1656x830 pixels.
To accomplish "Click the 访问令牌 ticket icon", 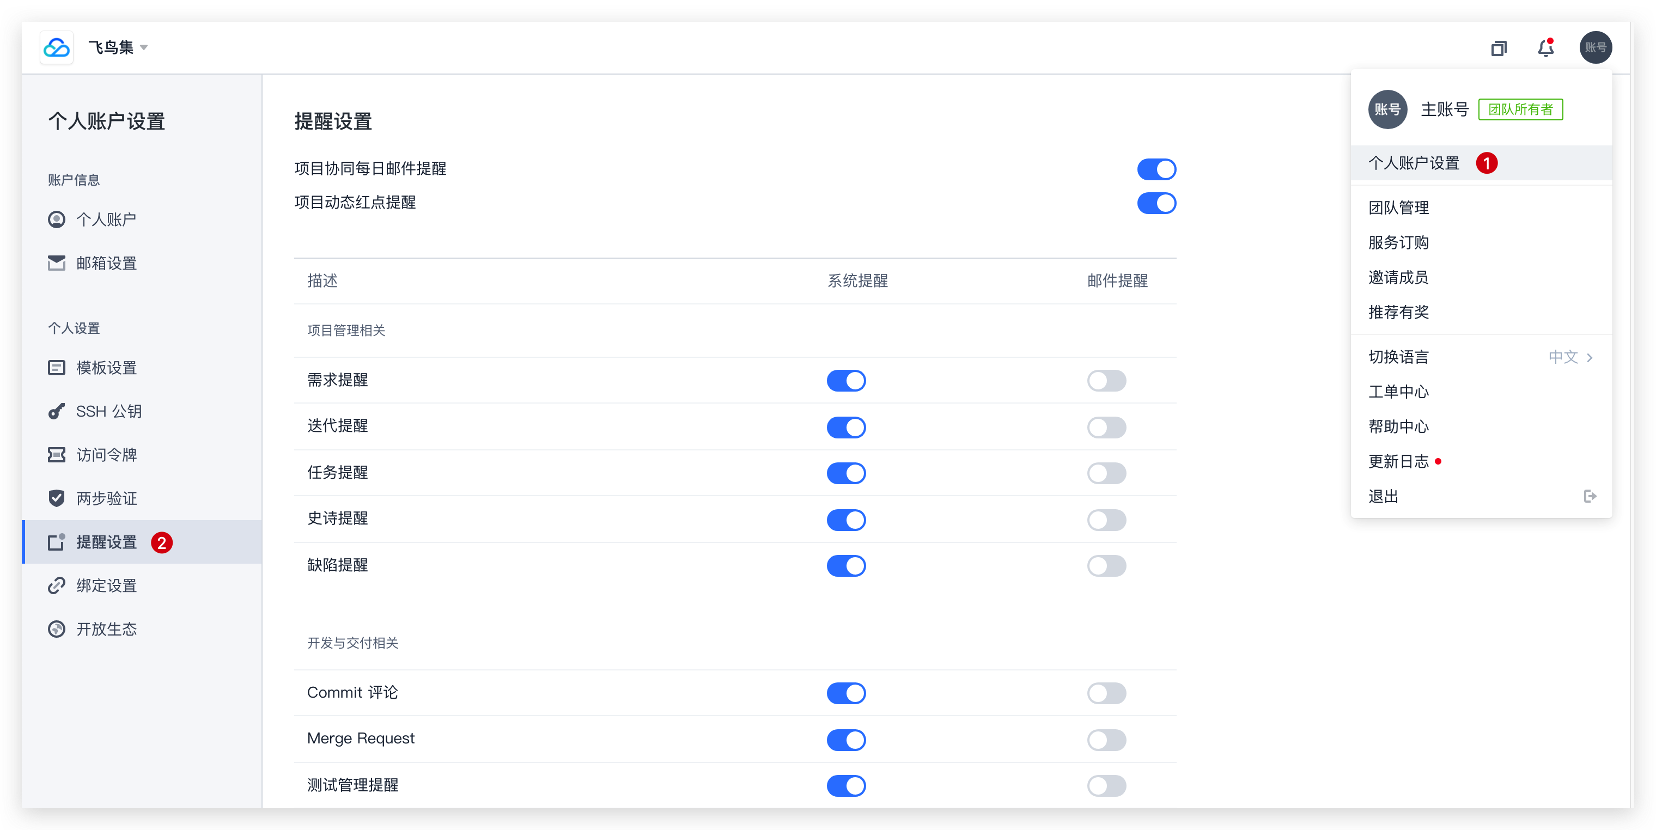I will point(57,455).
